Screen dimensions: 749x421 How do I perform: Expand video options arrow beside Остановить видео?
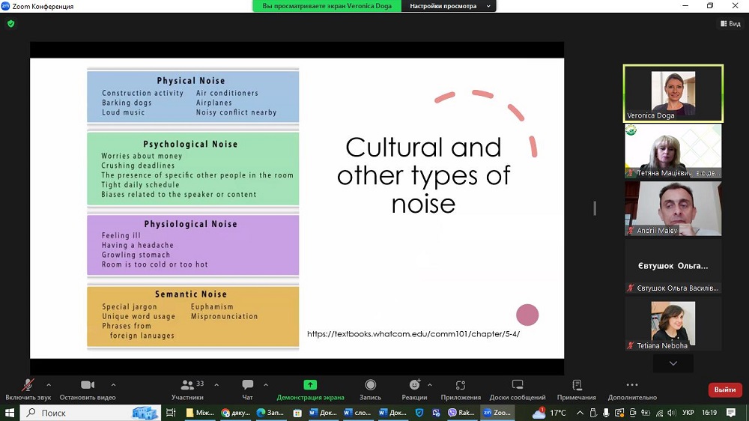113,384
